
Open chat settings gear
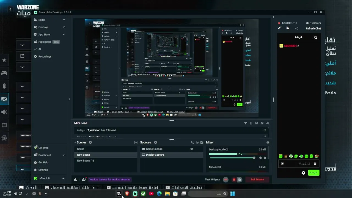click(303, 173)
